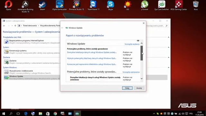
Task: Launch Microsoft Edge from taskbar
Action: pos(26,113)
